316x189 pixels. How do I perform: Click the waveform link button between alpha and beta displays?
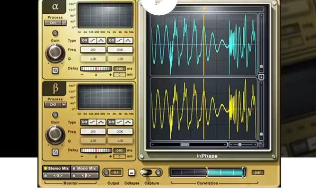coord(261,77)
